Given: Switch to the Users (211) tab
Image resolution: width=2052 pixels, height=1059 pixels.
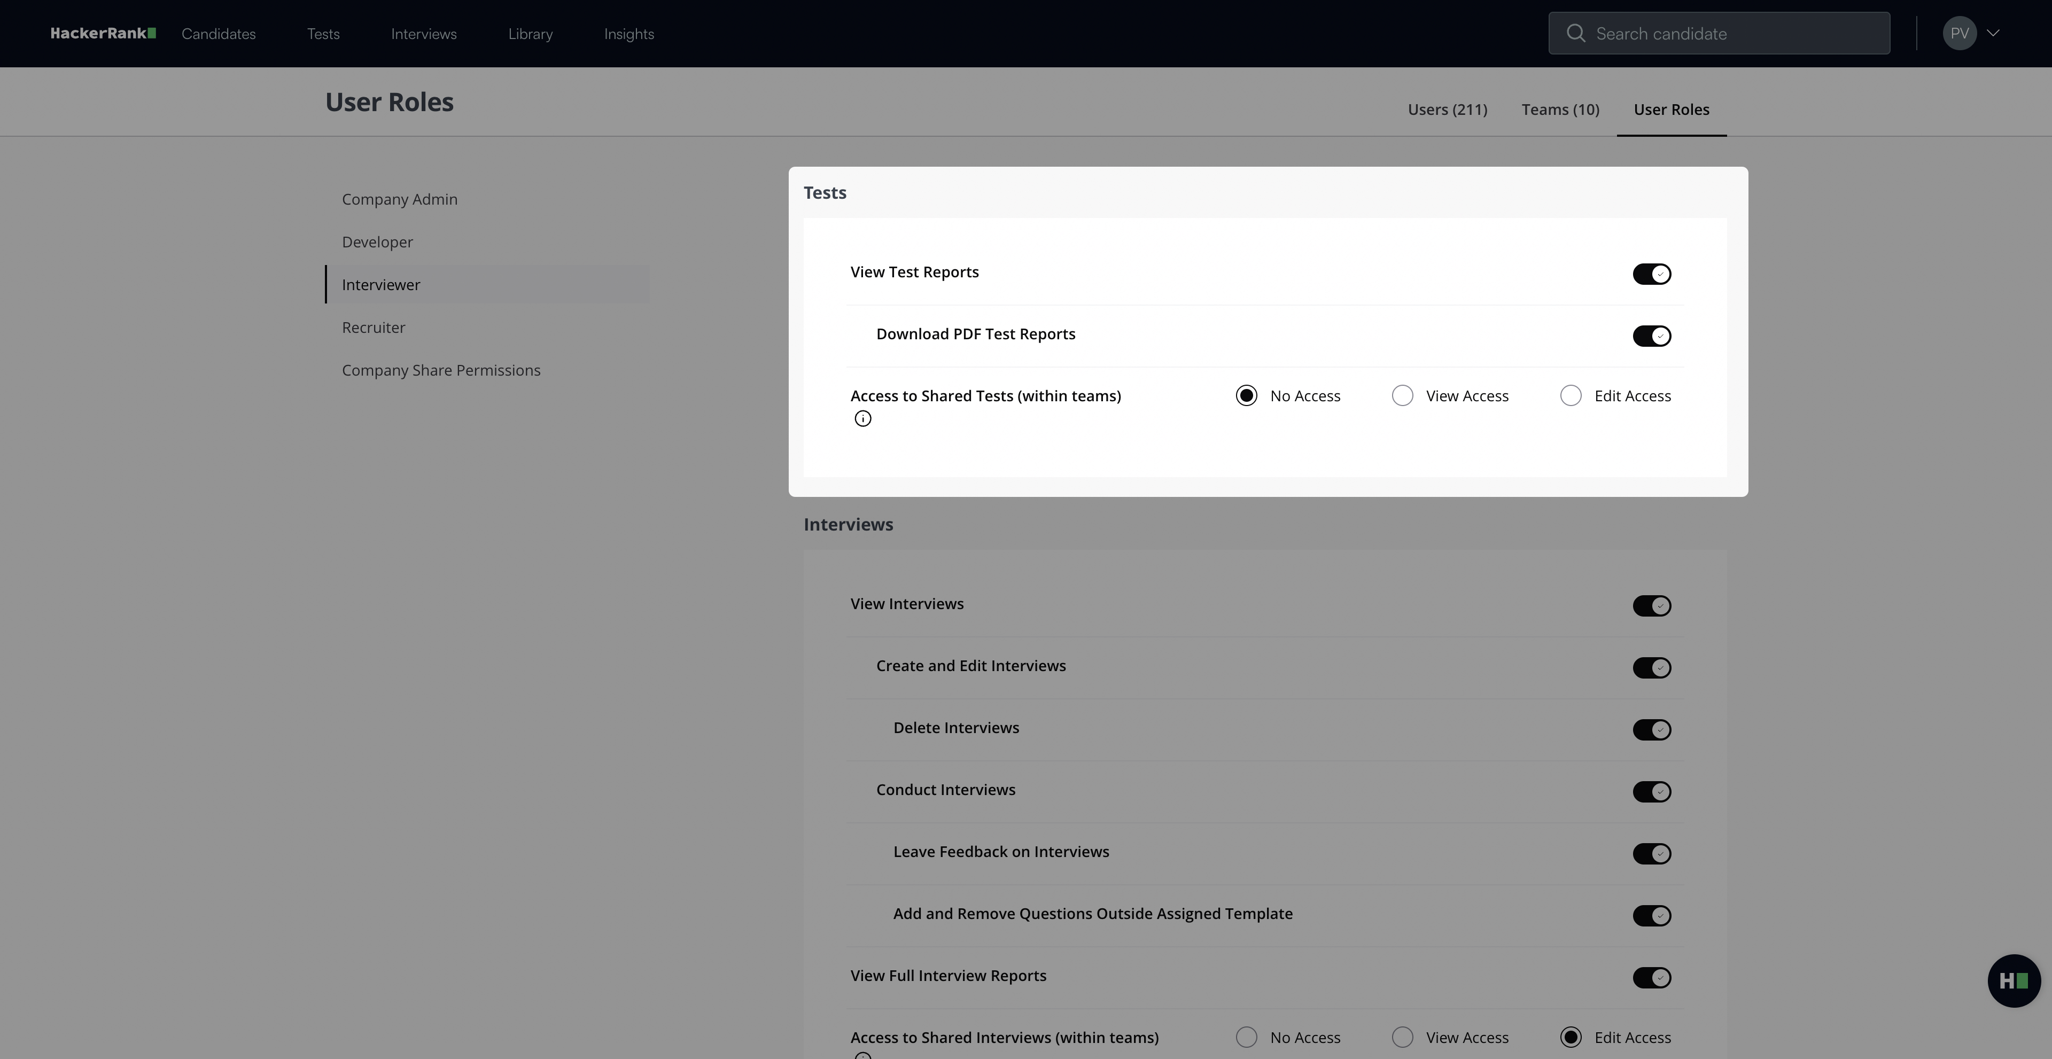Looking at the screenshot, I should [x=1447, y=110].
